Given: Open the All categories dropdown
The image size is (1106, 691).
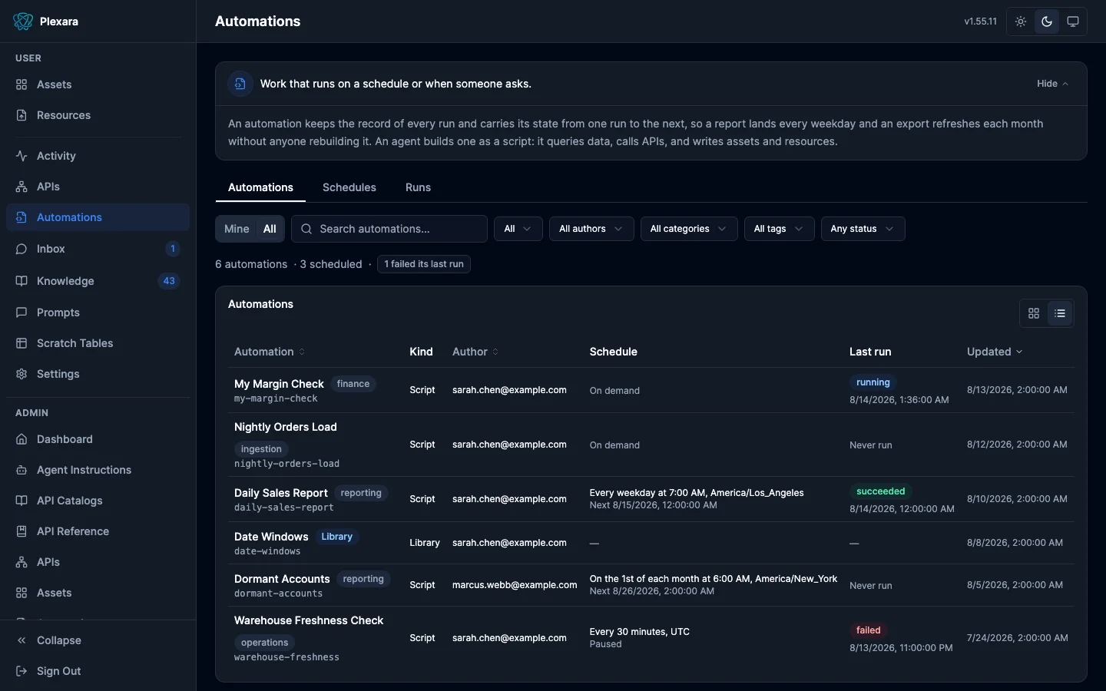Looking at the screenshot, I should coord(689,229).
